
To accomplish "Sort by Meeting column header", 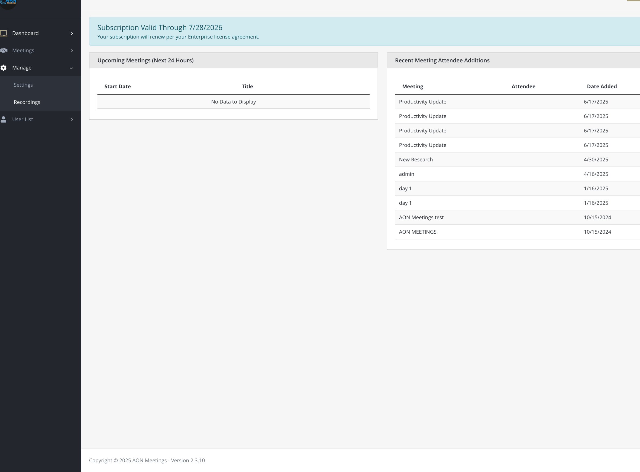I will [x=412, y=86].
